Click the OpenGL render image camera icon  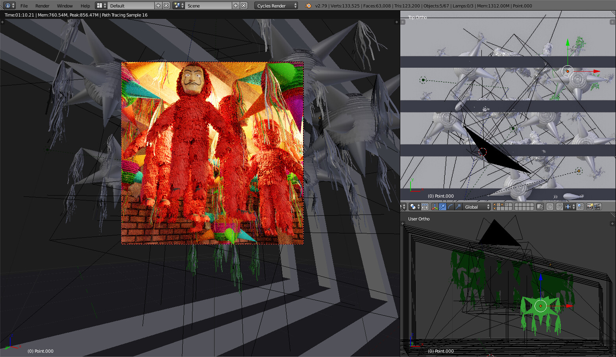tap(590, 207)
